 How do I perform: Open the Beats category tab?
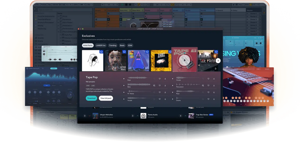pyautogui.click(x=122, y=45)
